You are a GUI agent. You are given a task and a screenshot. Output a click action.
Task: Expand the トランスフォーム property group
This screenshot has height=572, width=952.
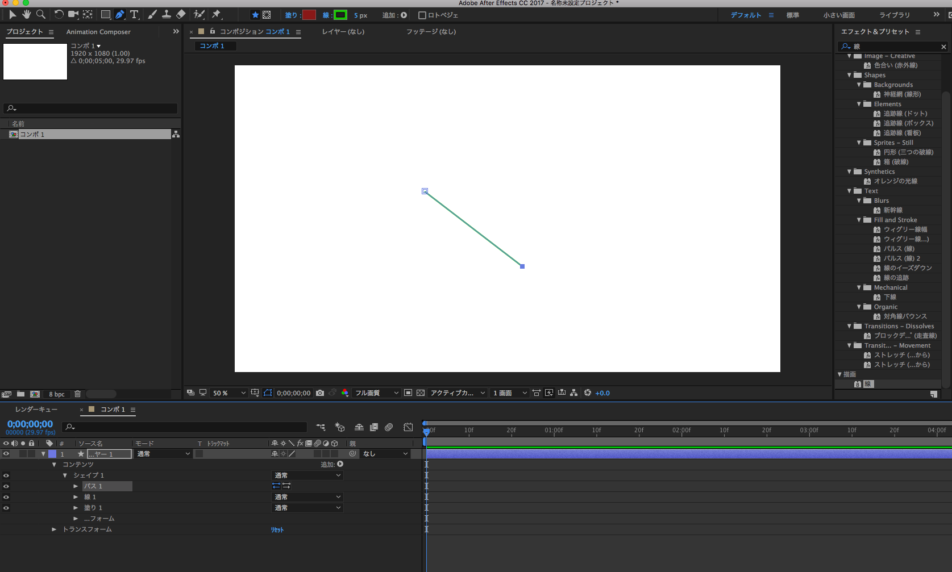[x=54, y=529]
